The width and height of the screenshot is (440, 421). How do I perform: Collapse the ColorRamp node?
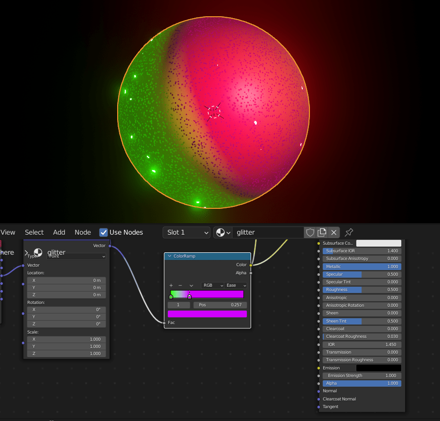[169, 256]
